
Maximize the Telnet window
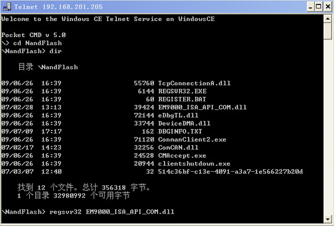[319, 7]
